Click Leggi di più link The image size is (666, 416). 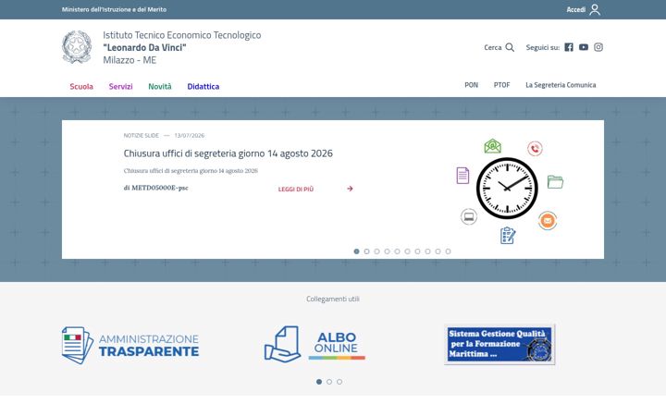[296, 189]
